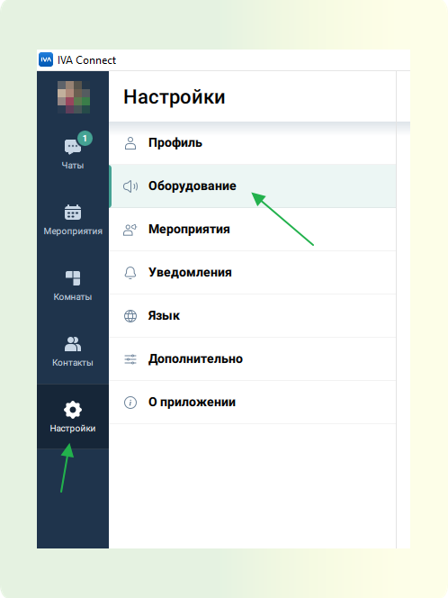
Task: Click the calendar icon for Мероприятия
Action: [73, 212]
